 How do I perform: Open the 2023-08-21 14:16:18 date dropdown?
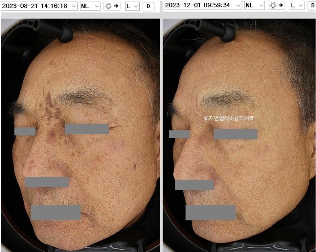[39, 6]
